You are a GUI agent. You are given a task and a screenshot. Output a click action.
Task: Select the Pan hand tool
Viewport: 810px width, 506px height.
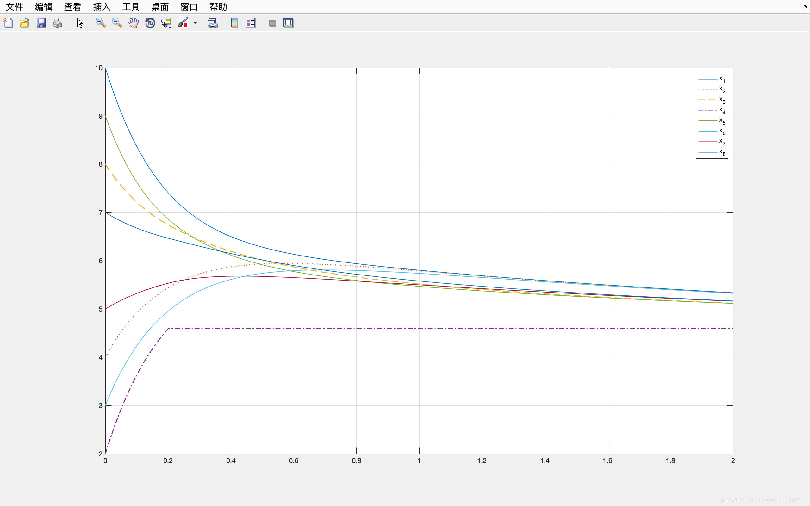pyautogui.click(x=133, y=23)
